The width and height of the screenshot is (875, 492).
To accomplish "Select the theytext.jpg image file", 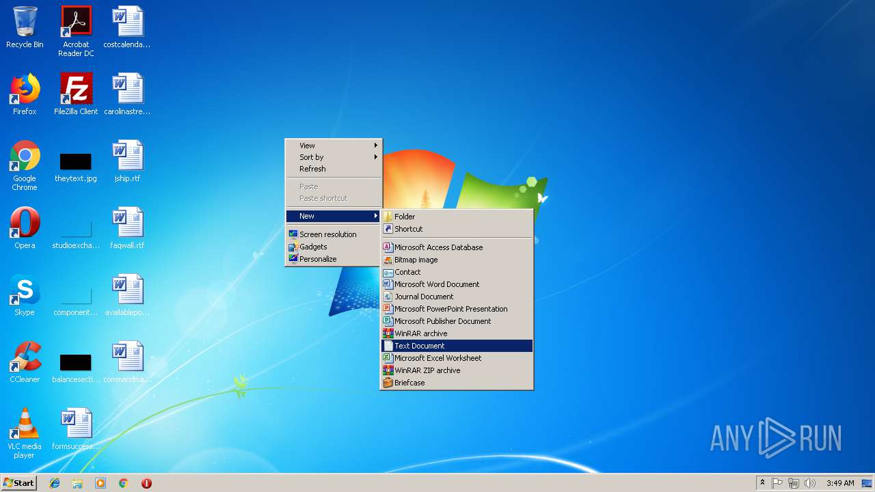I will click(76, 166).
